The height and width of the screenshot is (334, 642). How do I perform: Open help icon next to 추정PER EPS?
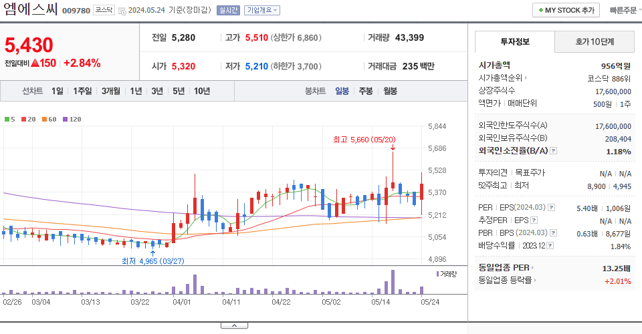pos(534,220)
